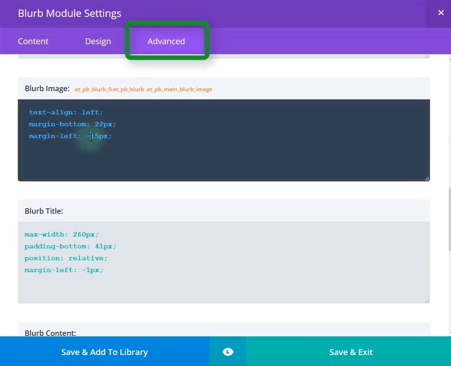Image resolution: width=451 pixels, height=366 pixels.
Task: Click the 'position: relative;' CSS line
Action: point(66,258)
